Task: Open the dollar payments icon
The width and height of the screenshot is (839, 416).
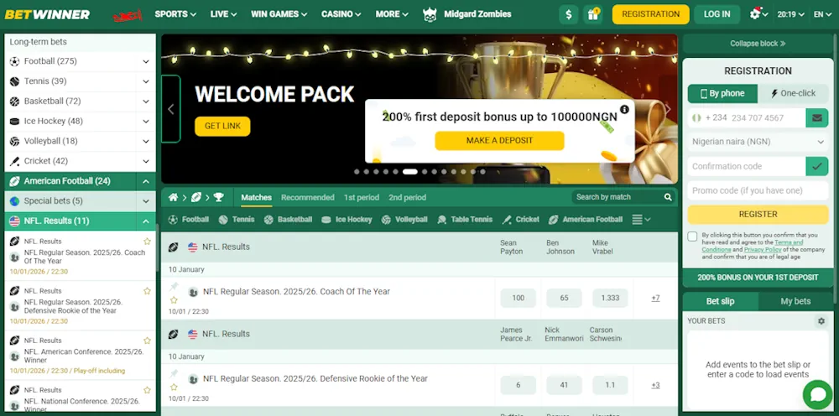Action: coord(568,14)
